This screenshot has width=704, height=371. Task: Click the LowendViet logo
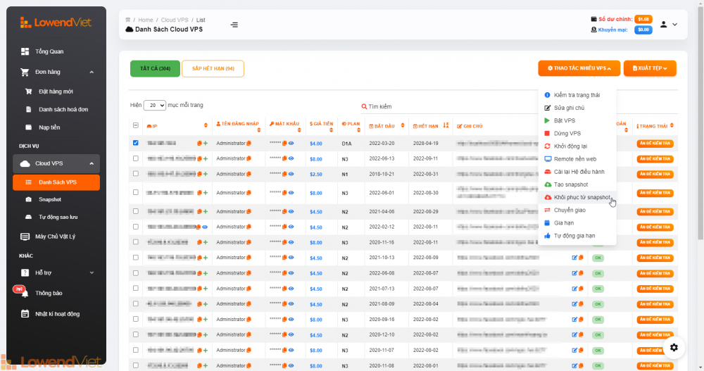pos(56,22)
